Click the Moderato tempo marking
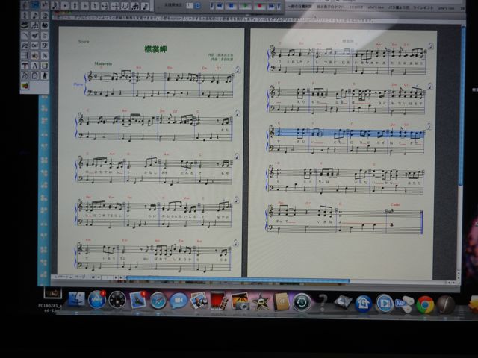Viewport: 478px width, 358px height. point(103,63)
